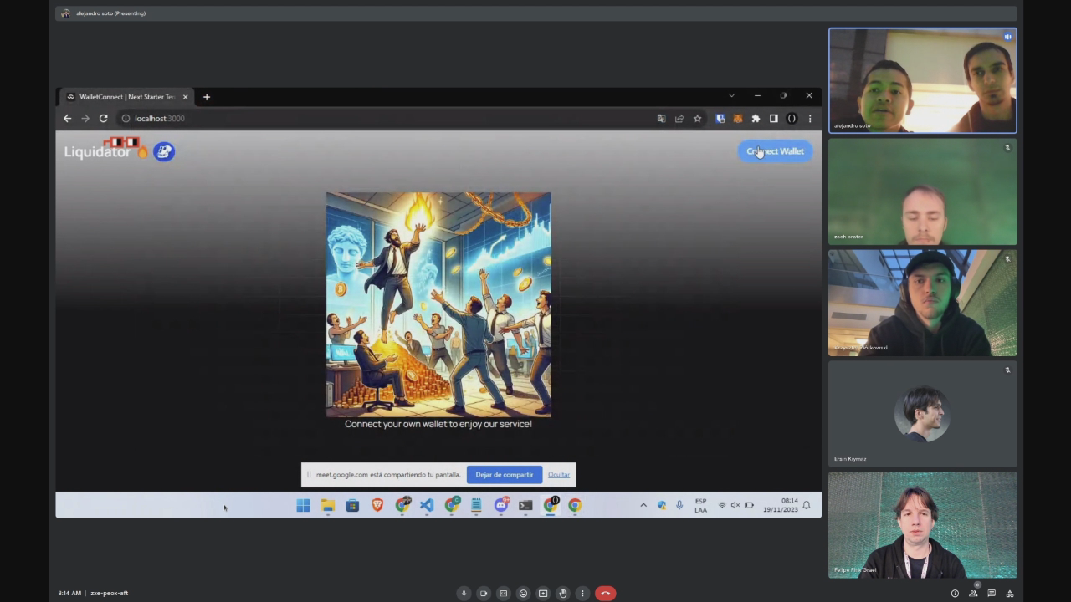Open Discord from the taskbar
The image size is (1071, 602).
(x=501, y=505)
